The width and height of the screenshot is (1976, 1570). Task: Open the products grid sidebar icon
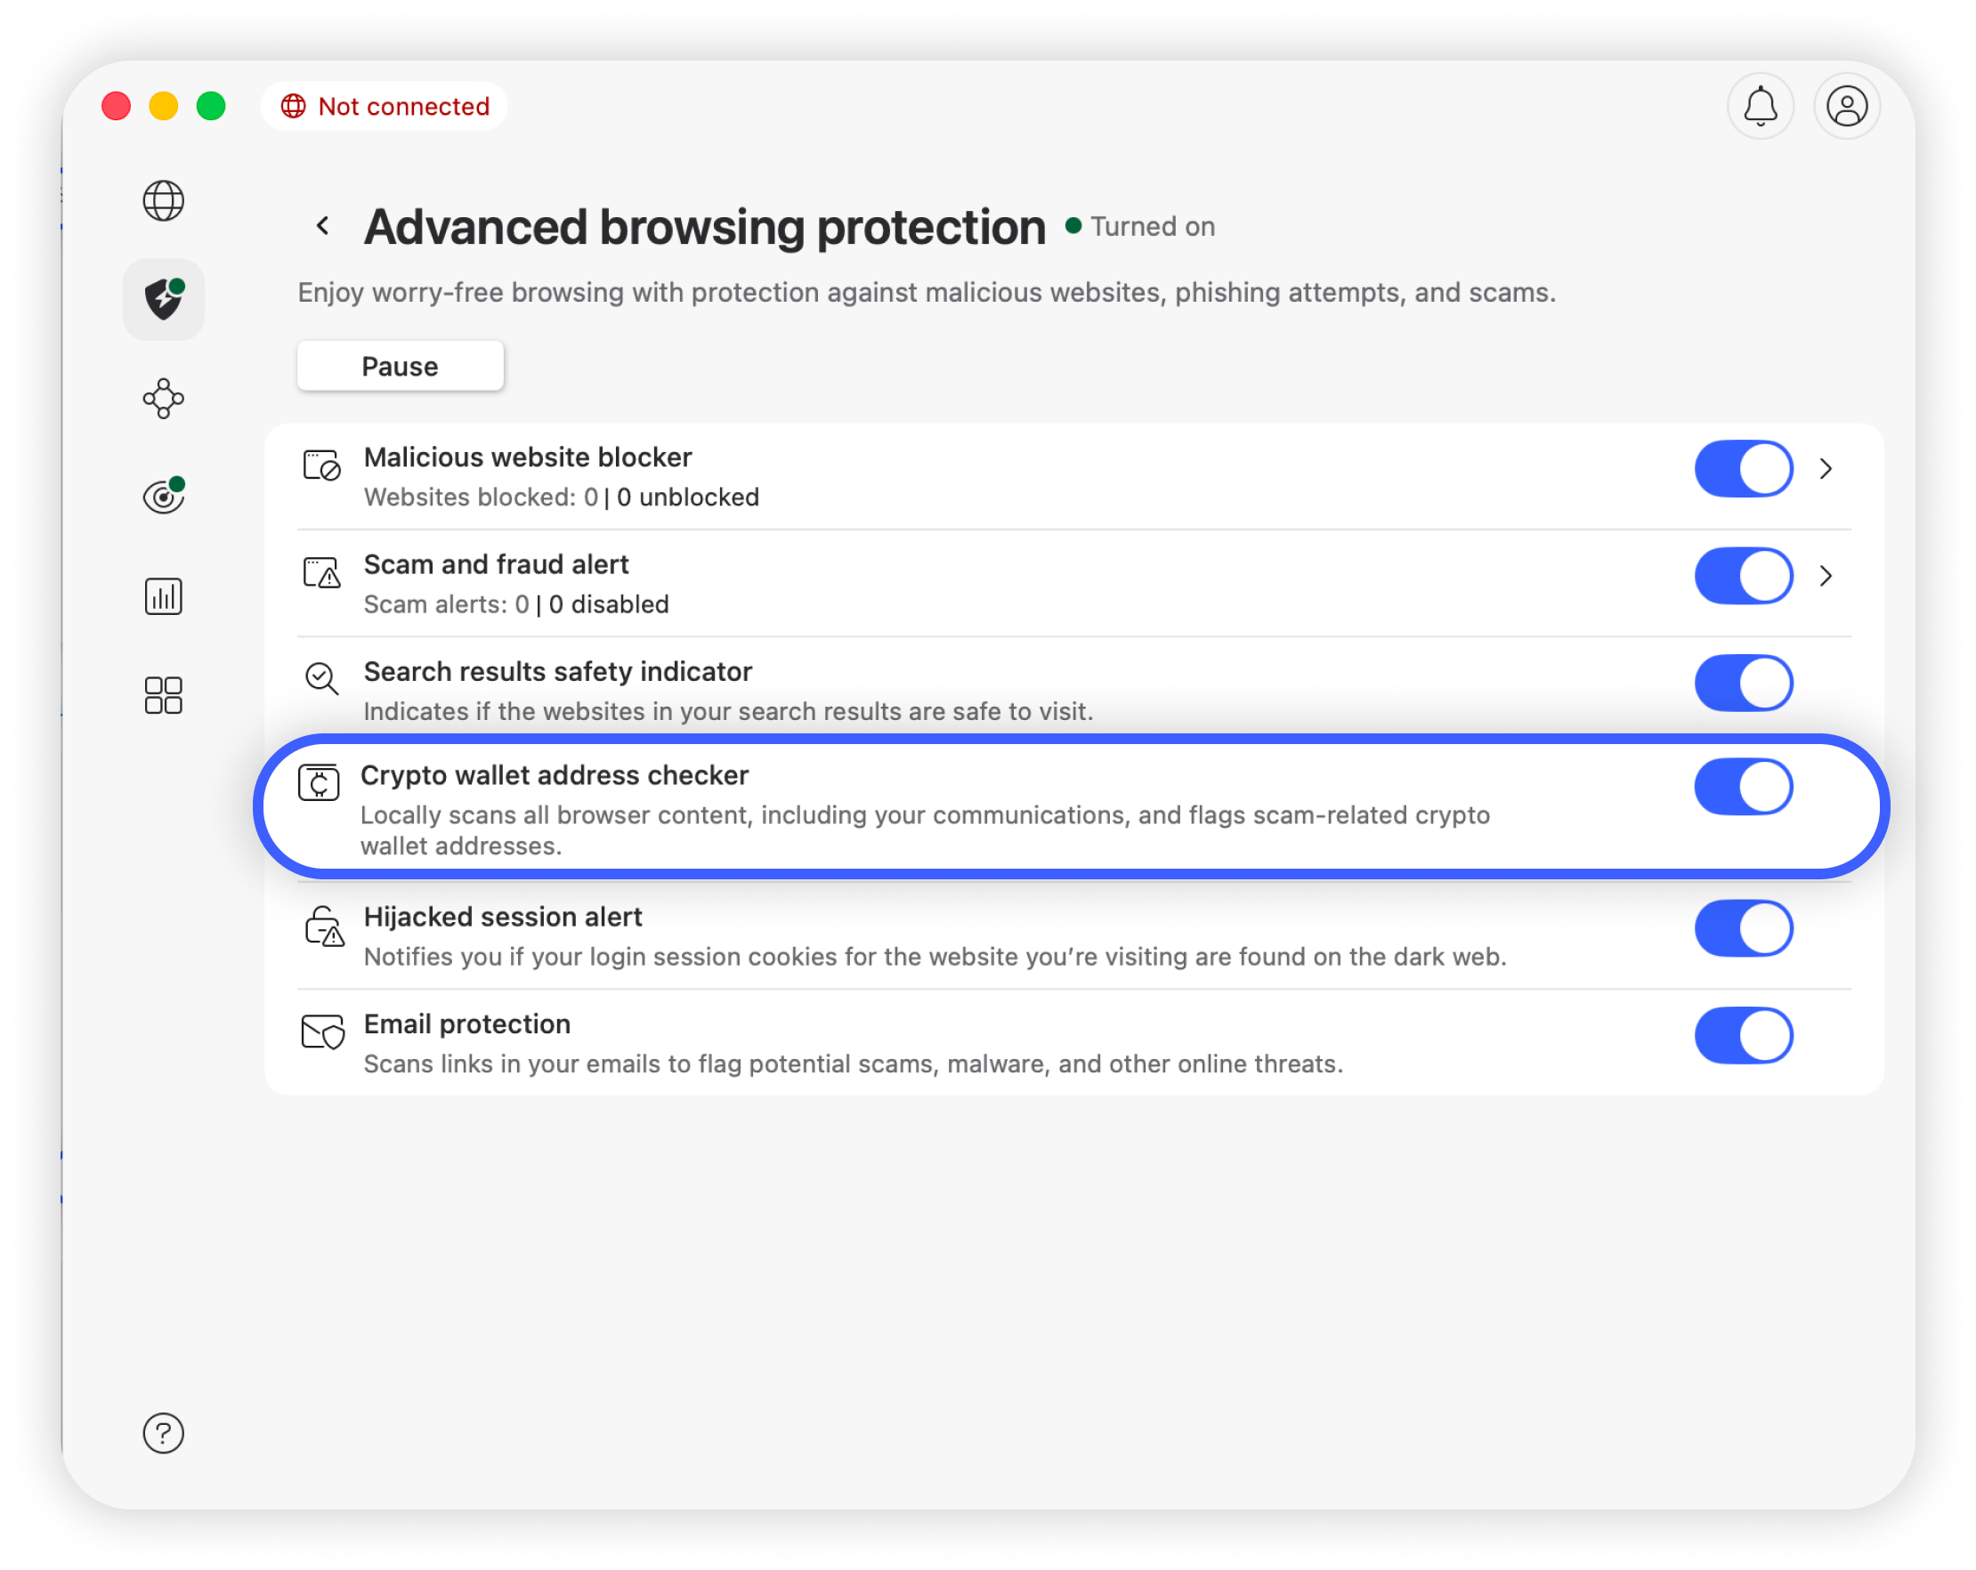(x=163, y=696)
